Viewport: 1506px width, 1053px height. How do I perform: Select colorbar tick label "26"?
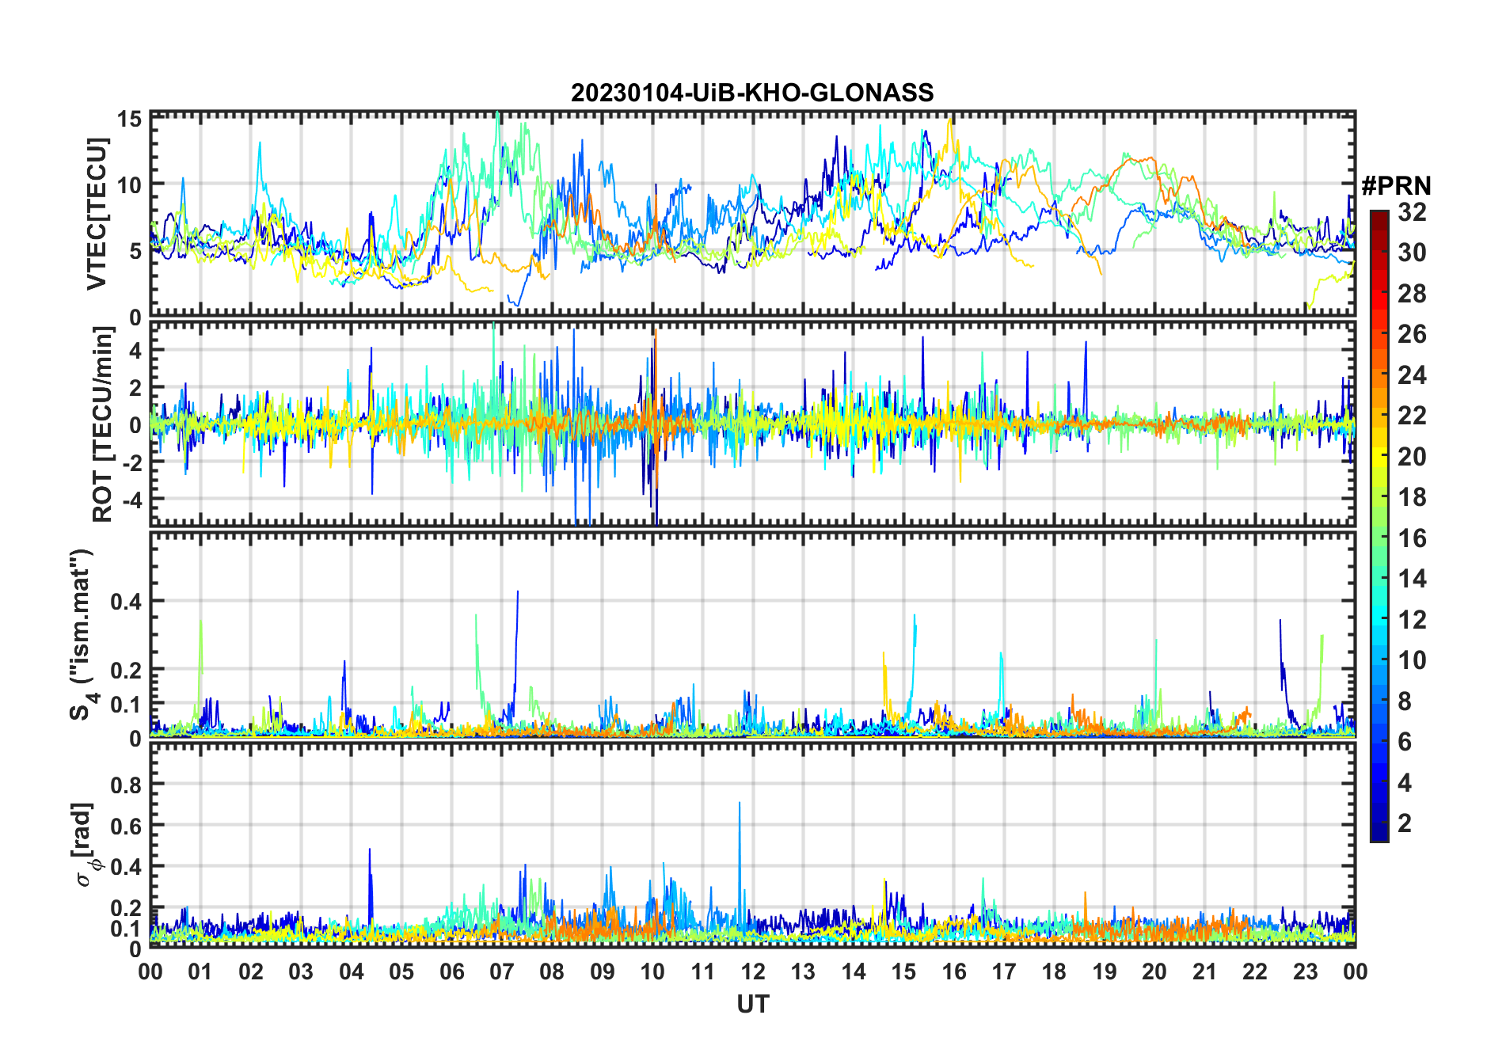(1412, 334)
